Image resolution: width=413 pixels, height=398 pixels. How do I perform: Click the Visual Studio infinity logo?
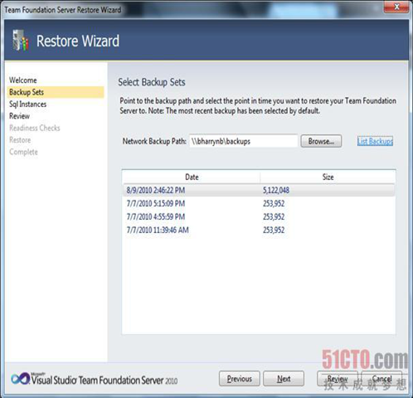21,378
